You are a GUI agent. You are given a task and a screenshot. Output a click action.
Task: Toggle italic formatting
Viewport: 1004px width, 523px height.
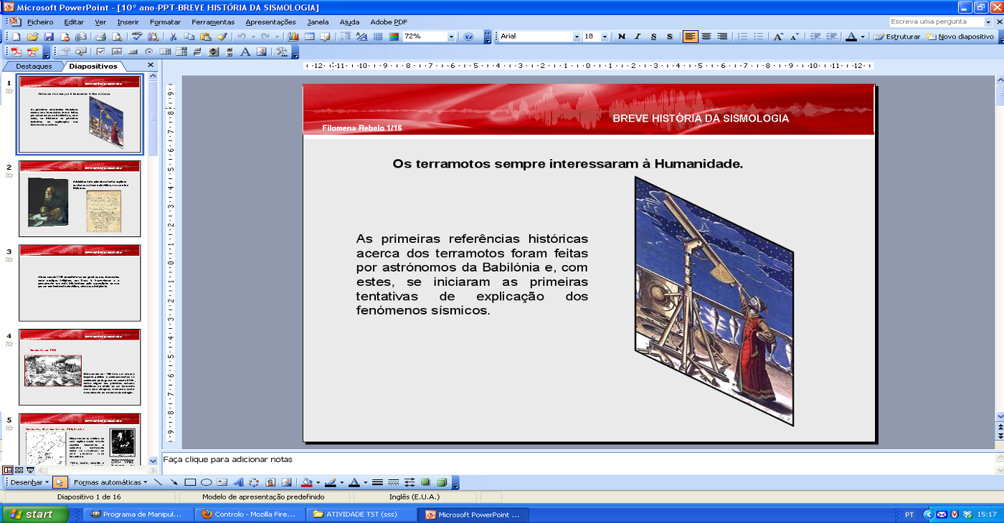point(638,37)
